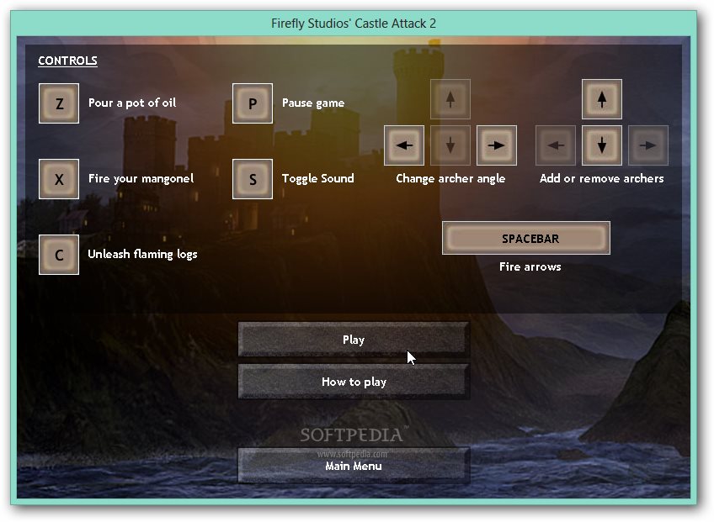Return to the Main Menu
The image size is (714, 522).
[x=354, y=466]
